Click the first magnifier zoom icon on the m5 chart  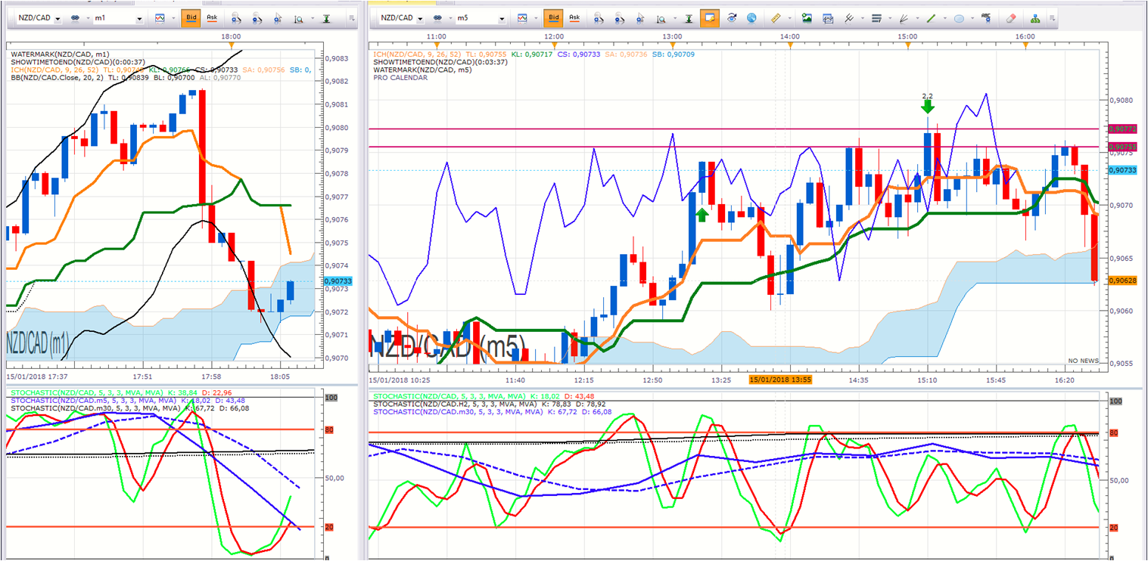(x=599, y=17)
